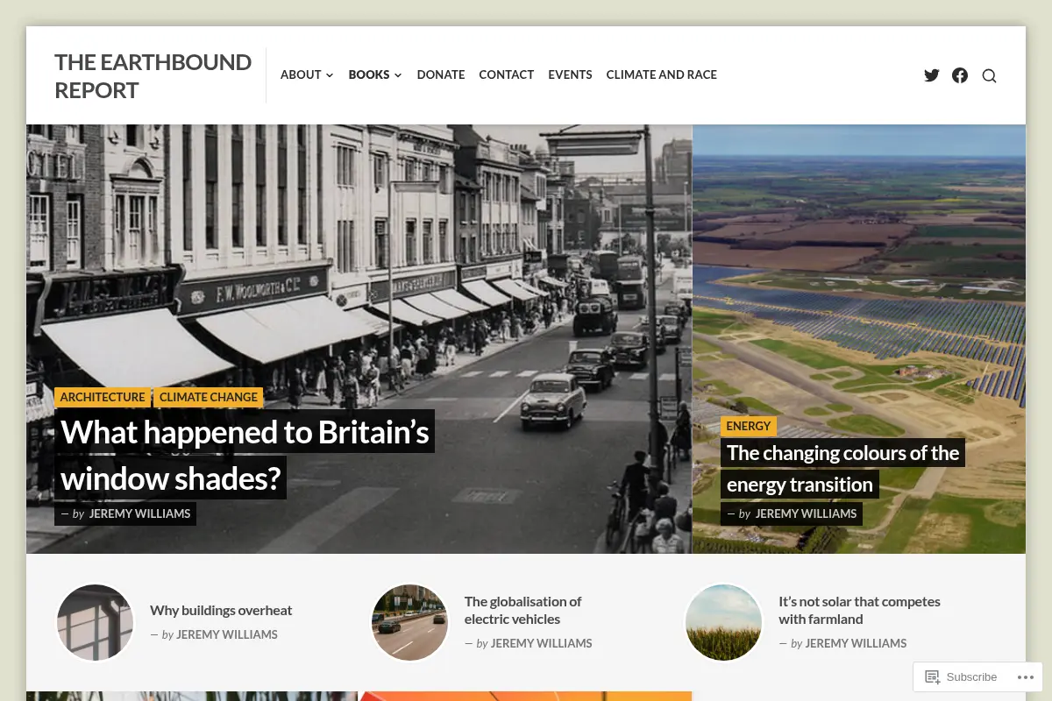Open Climate and Race page
The image size is (1052, 701).
[x=662, y=74]
